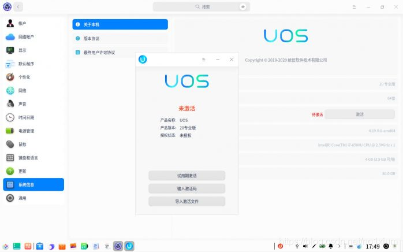The width and height of the screenshot is (403, 252).
Task: Click the 激活 activate button beside 待激活
Action: (x=360, y=114)
